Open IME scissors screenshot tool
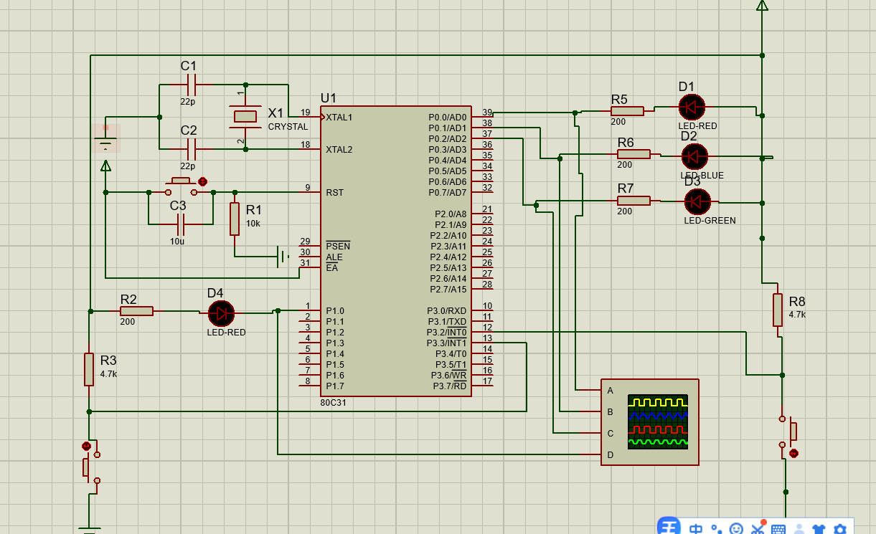Image resolution: width=876 pixels, height=534 pixels. point(758,529)
